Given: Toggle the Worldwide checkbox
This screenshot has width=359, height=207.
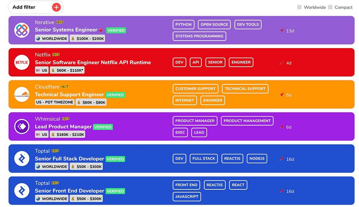Looking at the screenshot, I should (x=299, y=7).
